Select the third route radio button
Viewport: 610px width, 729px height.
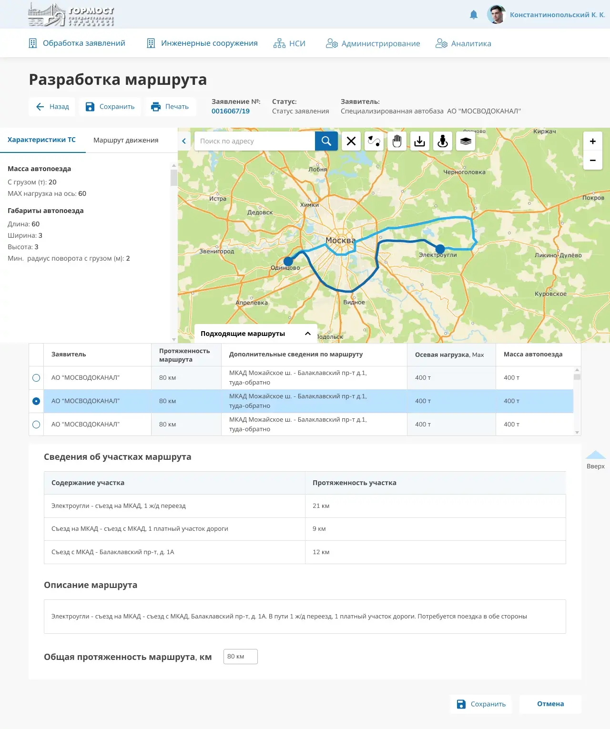(x=36, y=425)
